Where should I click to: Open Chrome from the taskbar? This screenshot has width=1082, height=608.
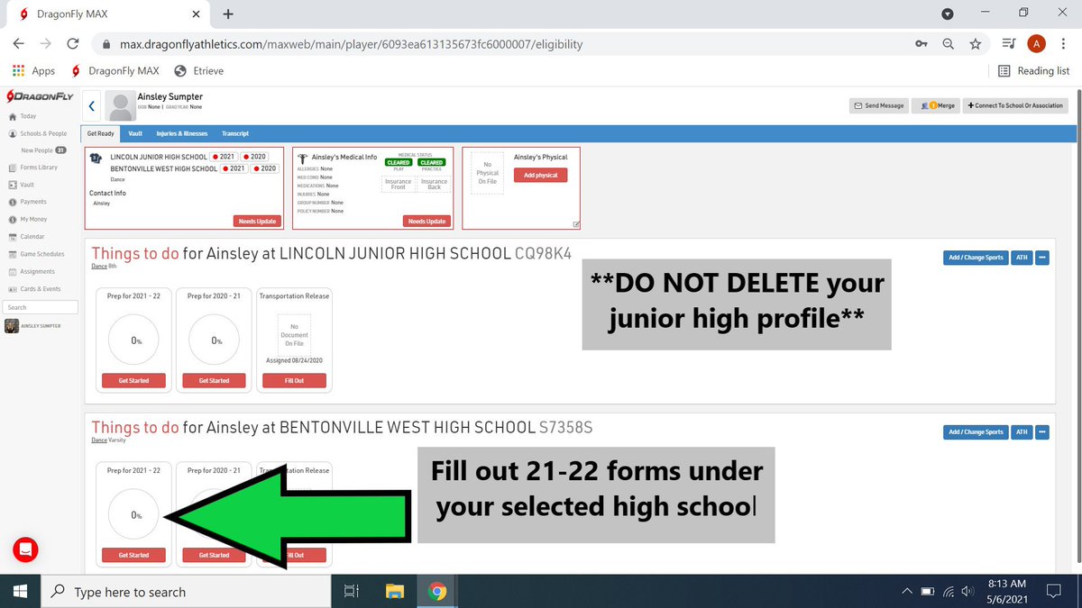[x=437, y=592]
